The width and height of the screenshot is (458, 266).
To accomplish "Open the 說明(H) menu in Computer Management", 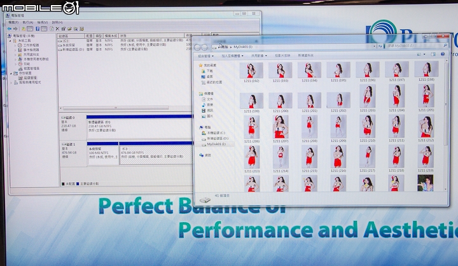I will click(x=57, y=22).
